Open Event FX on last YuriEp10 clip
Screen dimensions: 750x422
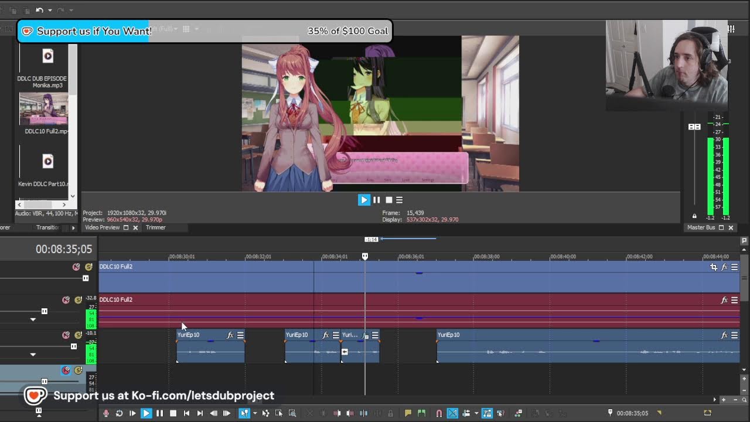click(724, 335)
